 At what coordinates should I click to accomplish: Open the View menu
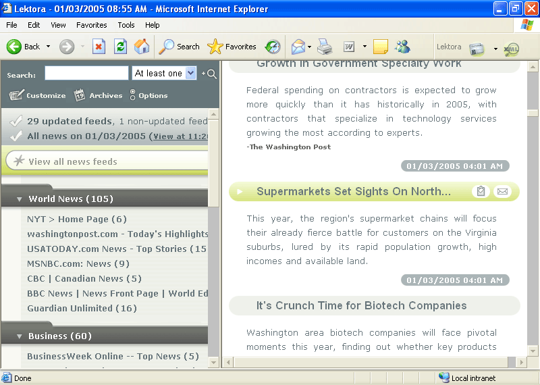coord(58,25)
